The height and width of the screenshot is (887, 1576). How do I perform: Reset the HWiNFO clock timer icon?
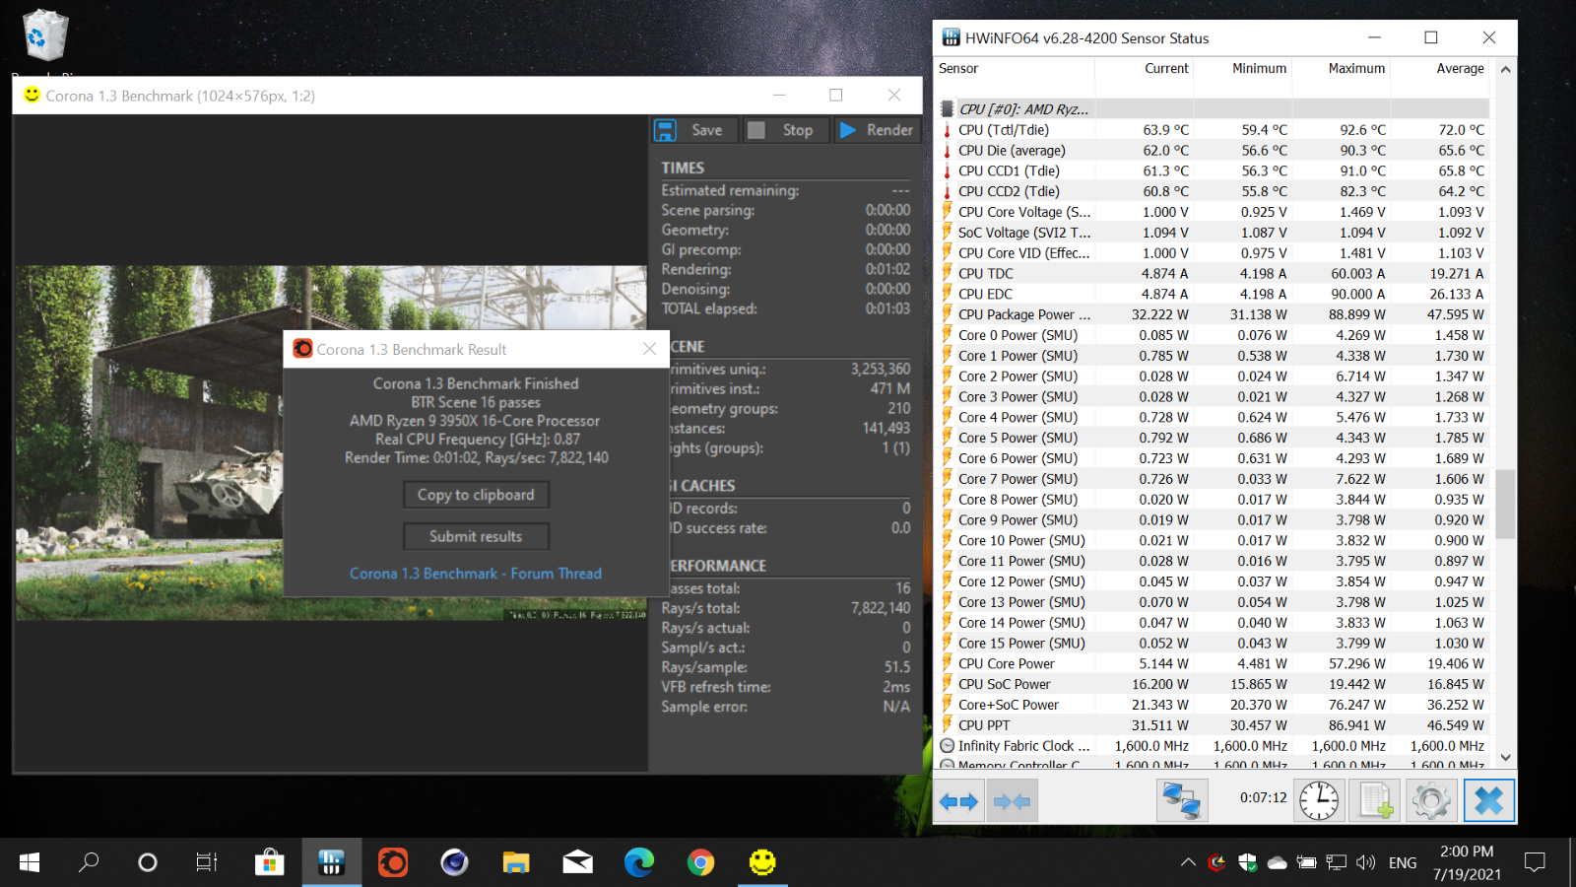[1318, 801]
